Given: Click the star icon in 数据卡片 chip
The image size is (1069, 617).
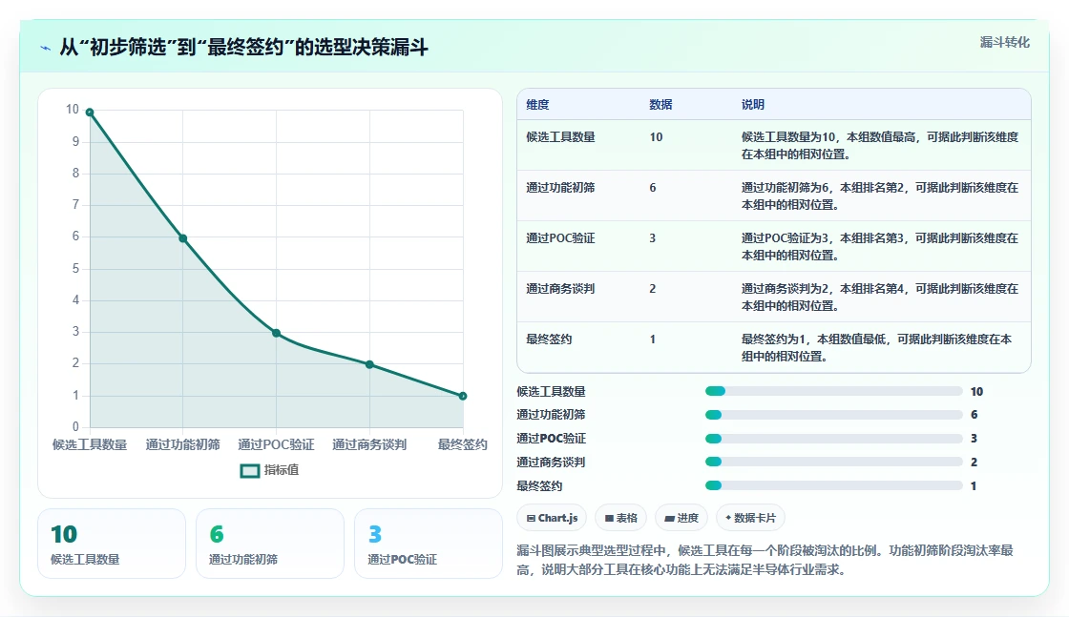Looking at the screenshot, I should click(x=728, y=518).
